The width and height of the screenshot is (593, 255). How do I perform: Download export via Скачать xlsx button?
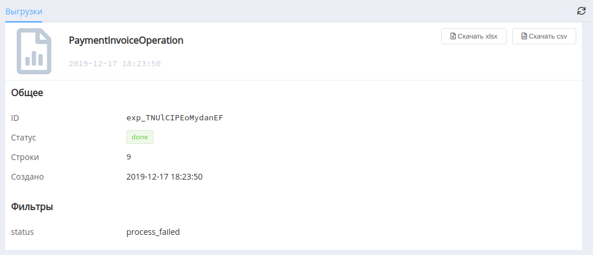[x=474, y=37]
